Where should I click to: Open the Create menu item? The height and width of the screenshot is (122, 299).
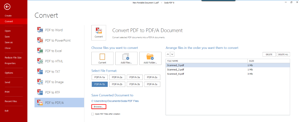click(x=8, y=16)
